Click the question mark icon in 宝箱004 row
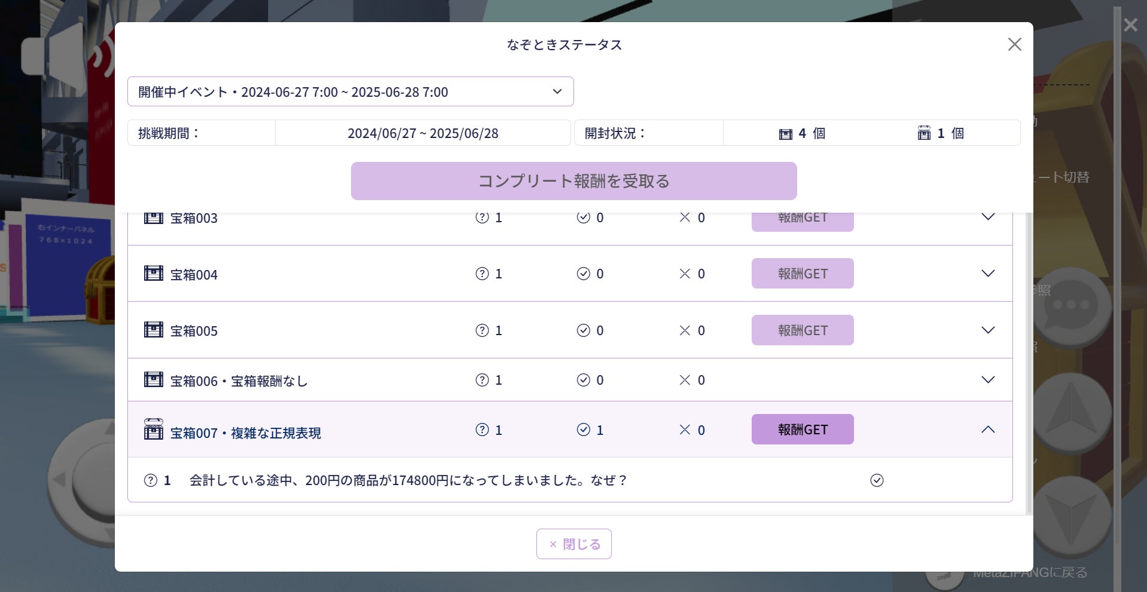This screenshot has width=1147, height=592. 482,274
